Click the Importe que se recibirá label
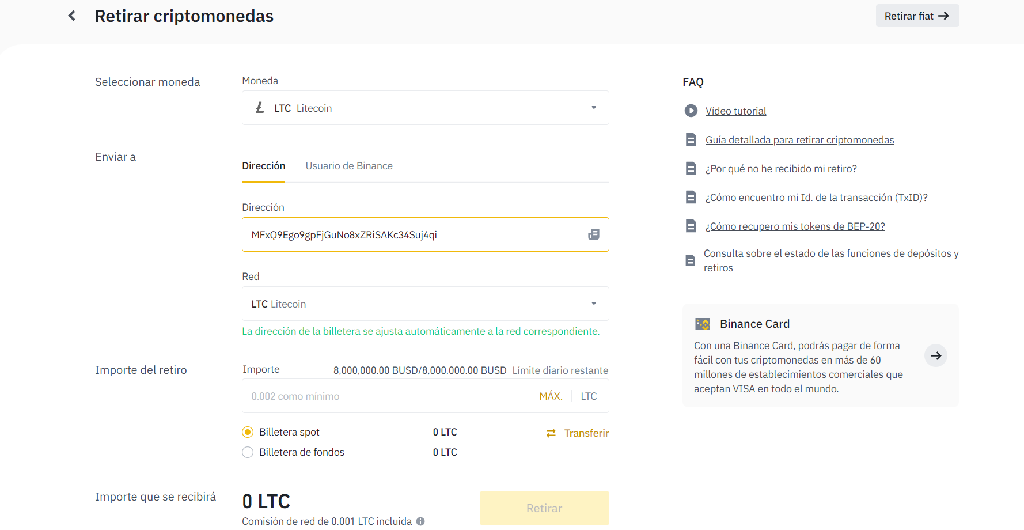1024x530 pixels. tap(156, 497)
